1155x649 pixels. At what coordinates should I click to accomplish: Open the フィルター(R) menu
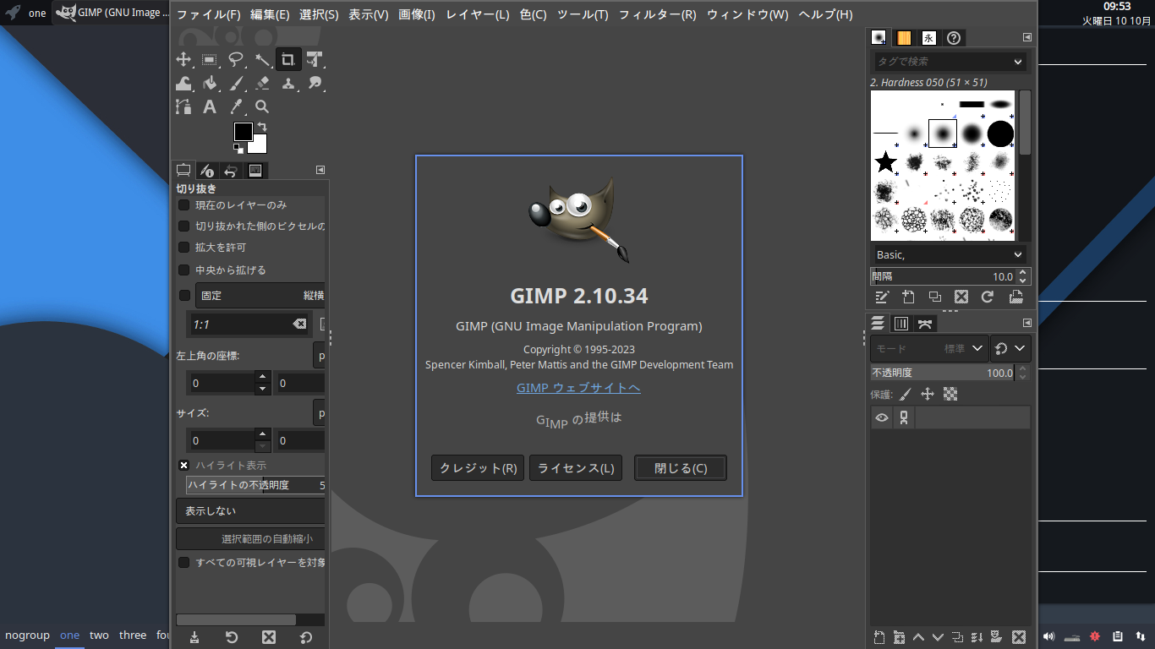click(657, 14)
